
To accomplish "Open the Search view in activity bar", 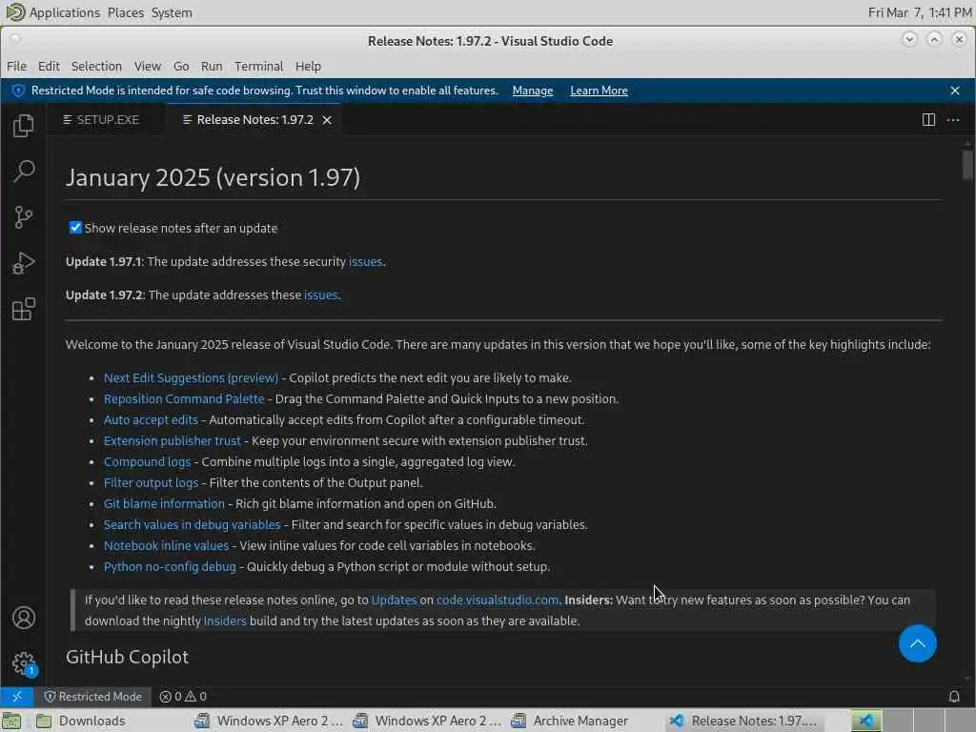I will (23, 172).
